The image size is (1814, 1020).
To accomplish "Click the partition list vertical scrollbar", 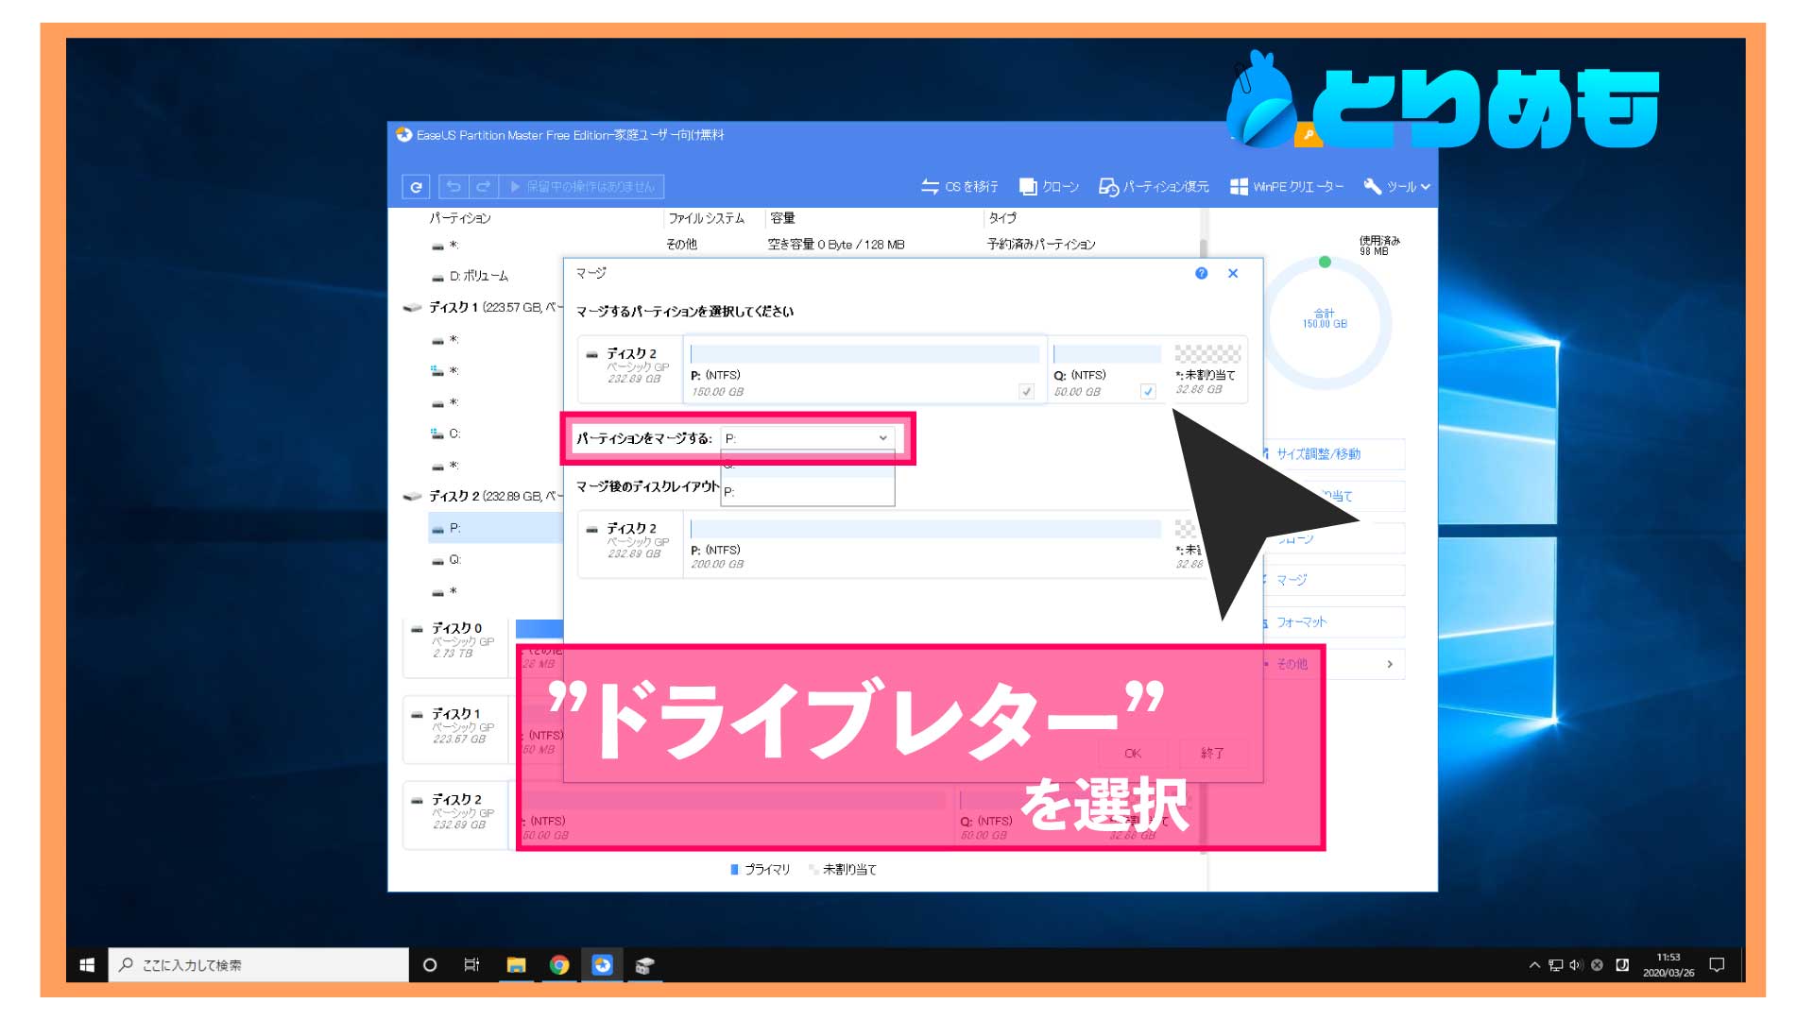I will click(1203, 247).
